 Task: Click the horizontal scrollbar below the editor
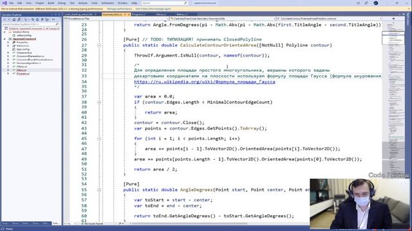click(191, 224)
